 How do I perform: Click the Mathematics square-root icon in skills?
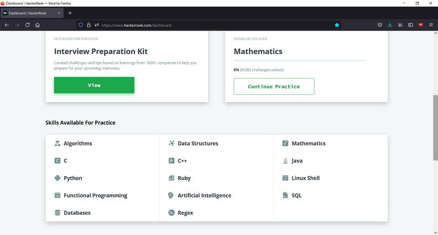coord(285,143)
